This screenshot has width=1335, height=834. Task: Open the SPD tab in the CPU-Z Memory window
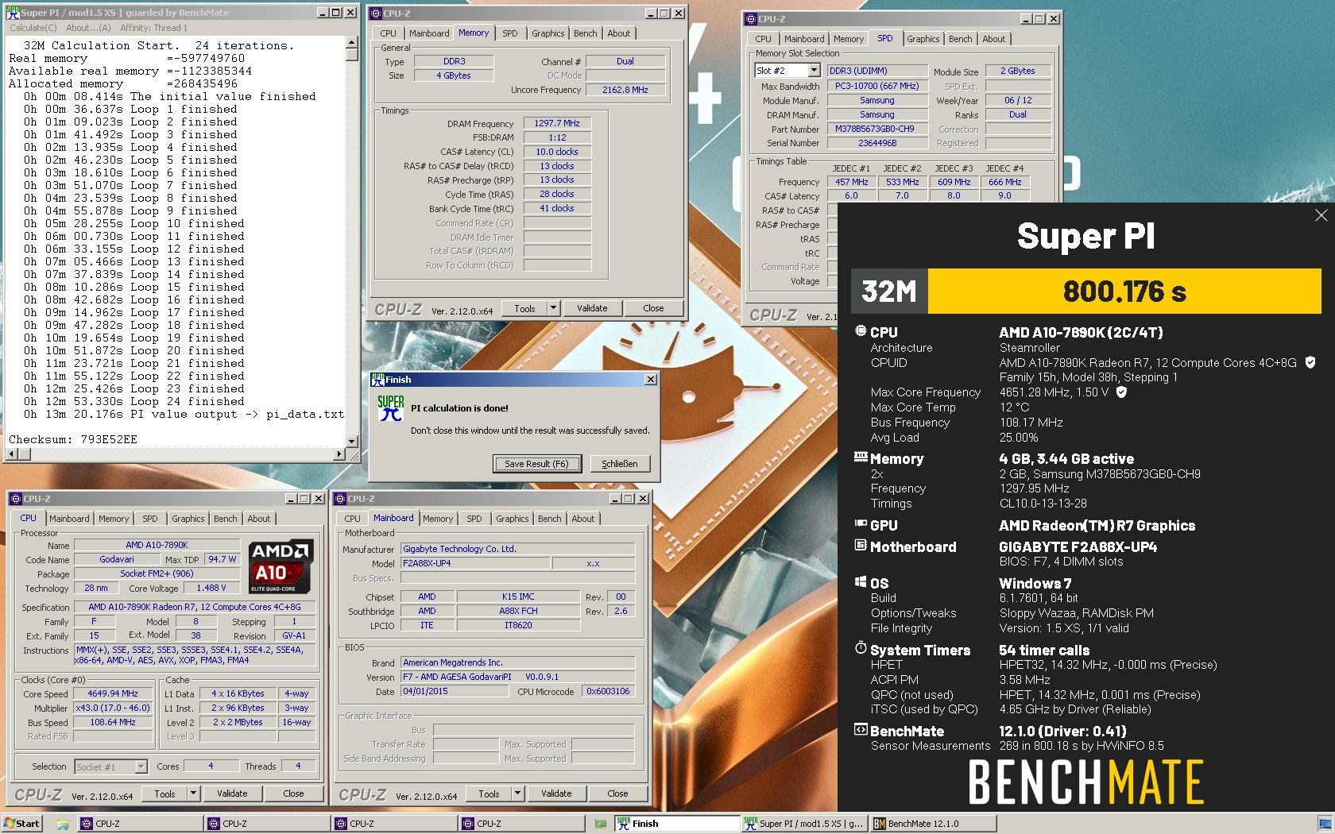click(x=510, y=33)
